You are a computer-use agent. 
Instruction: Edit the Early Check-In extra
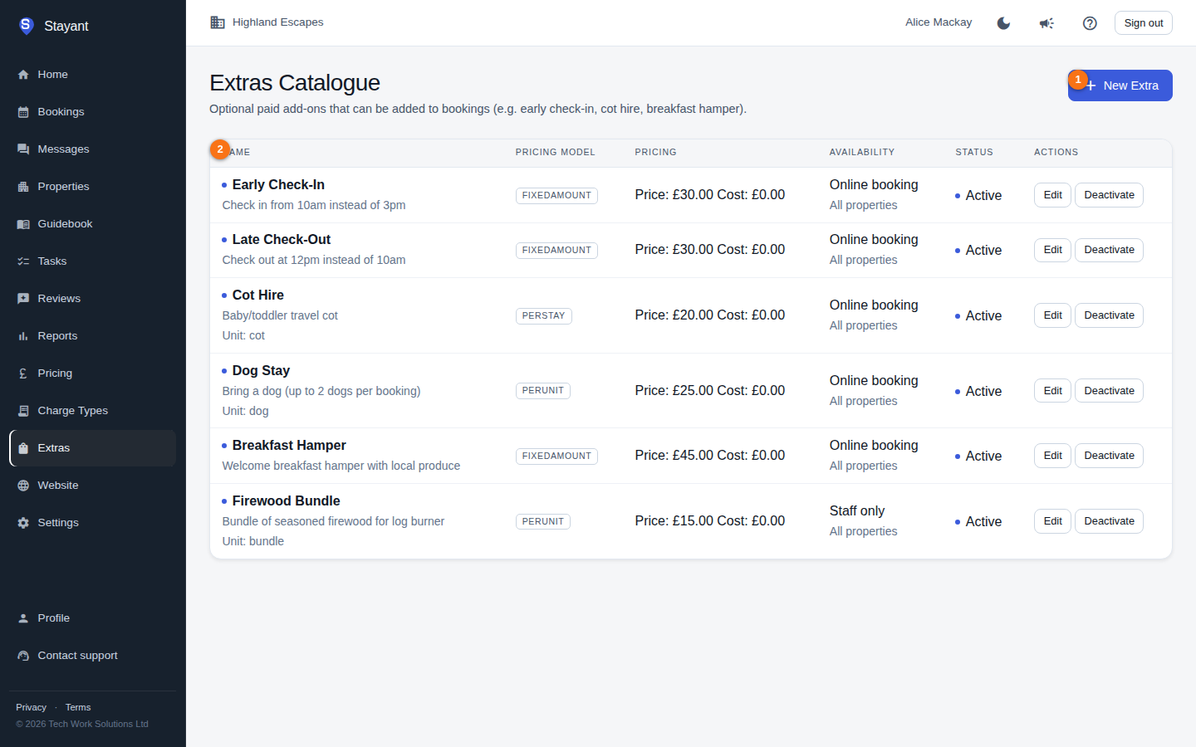tap(1052, 195)
